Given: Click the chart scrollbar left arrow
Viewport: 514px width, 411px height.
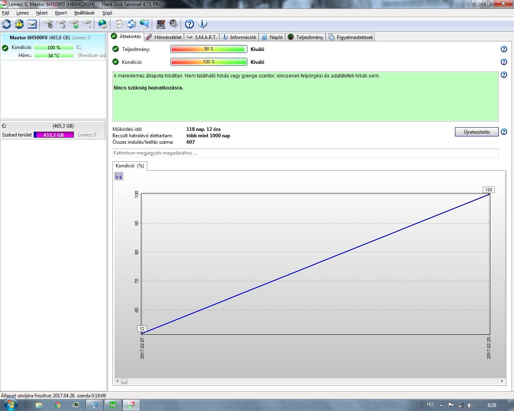Looking at the screenshot, I should click(117, 381).
